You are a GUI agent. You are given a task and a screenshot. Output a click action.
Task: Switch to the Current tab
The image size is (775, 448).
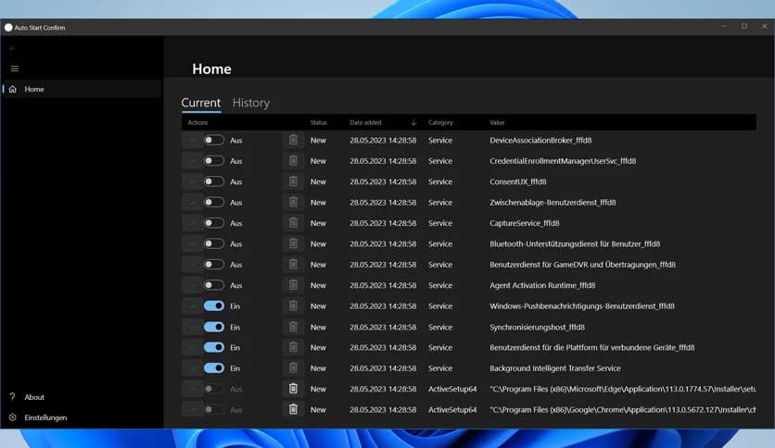point(200,103)
